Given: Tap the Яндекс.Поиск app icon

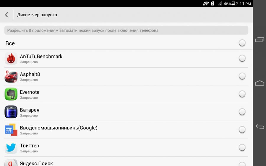Looking at the screenshot, I should click(11, 162).
